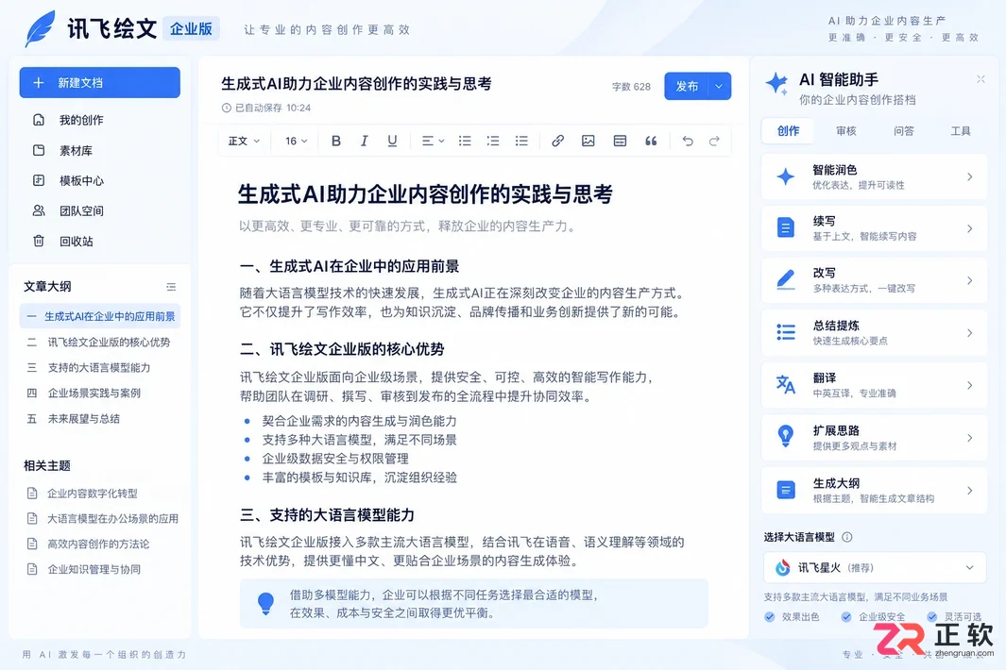
Task: Click the 改写 pencil icon
Action: point(785,280)
